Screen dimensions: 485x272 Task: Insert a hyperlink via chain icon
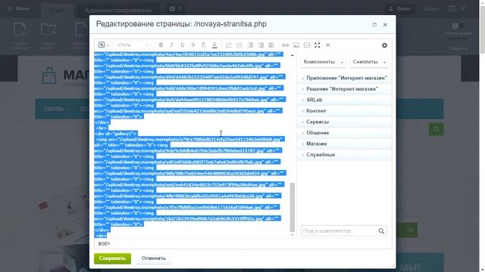coord(285,45)
